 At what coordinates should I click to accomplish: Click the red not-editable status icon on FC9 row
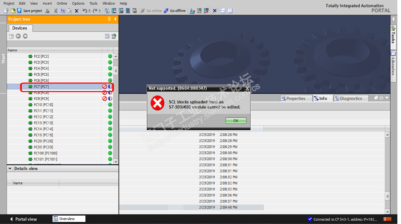104,99
